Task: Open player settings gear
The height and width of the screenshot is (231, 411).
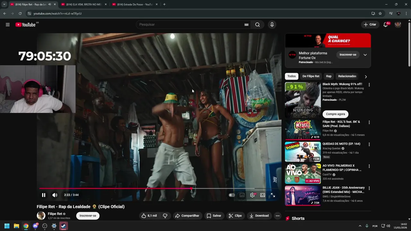Action: click(x=253, y=195)
